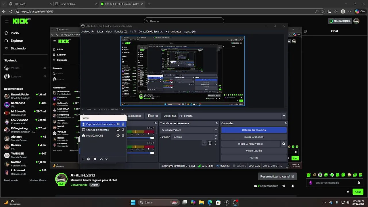
Task: Open the moderator user icon beside share
Action: tap(293, 186)
